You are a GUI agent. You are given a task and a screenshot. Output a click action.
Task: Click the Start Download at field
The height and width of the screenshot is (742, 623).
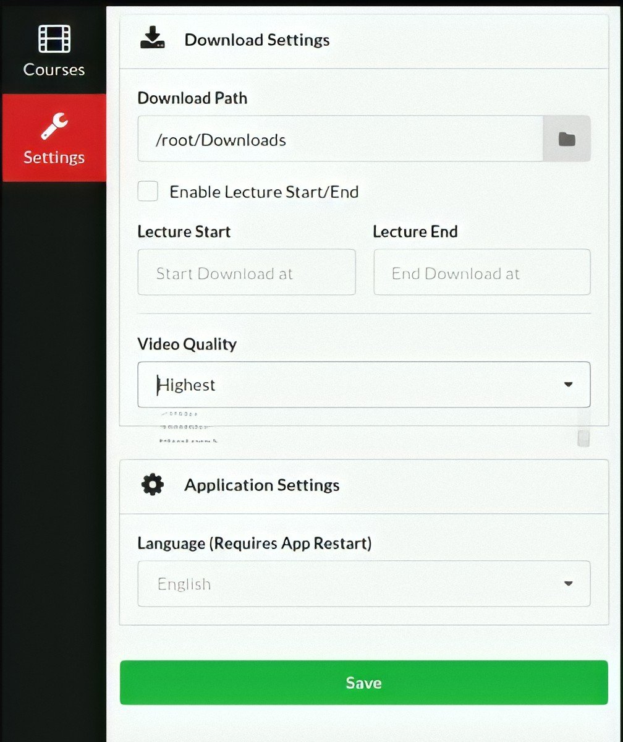(x=246, y=272)
